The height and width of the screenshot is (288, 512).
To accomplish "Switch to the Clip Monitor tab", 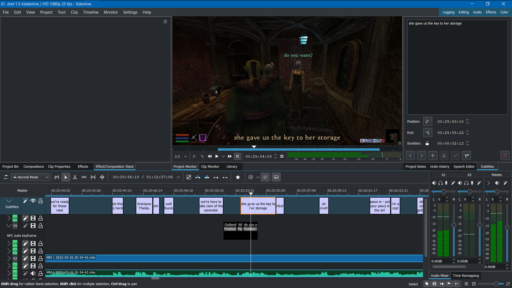I will (210, 166).
